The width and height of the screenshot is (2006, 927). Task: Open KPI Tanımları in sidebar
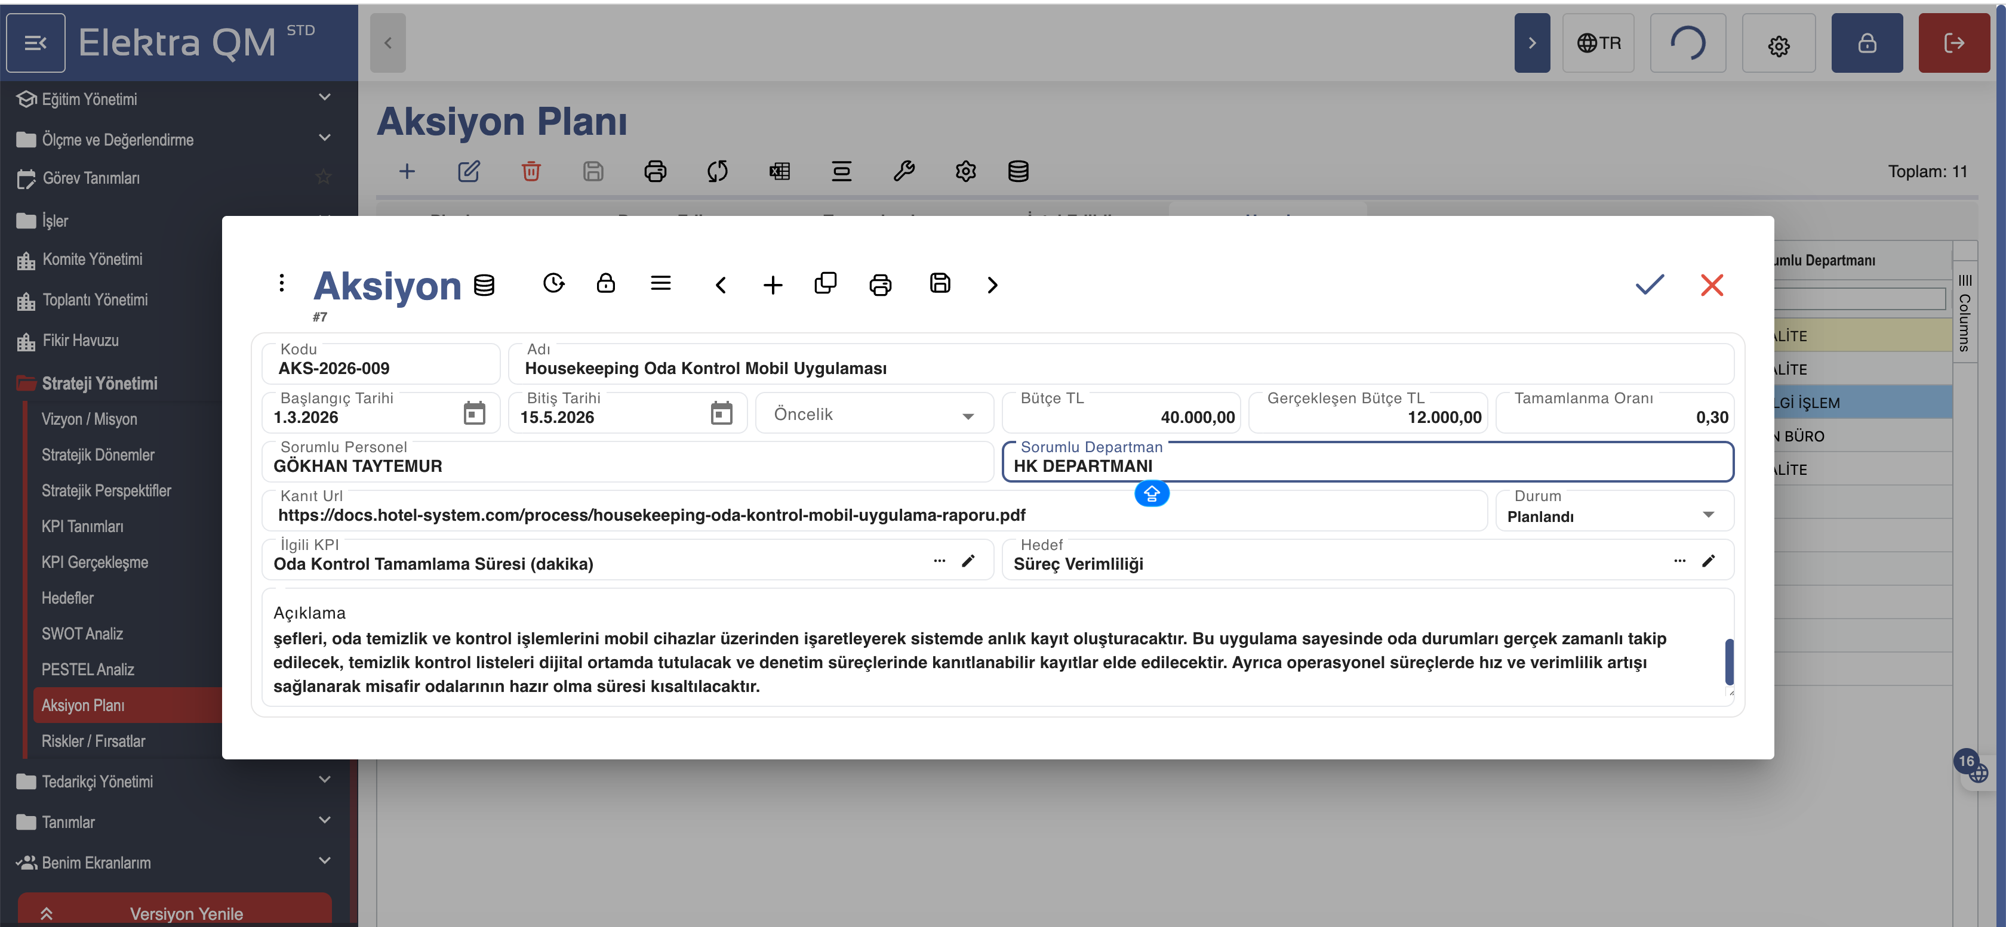(x=82, y=527)
